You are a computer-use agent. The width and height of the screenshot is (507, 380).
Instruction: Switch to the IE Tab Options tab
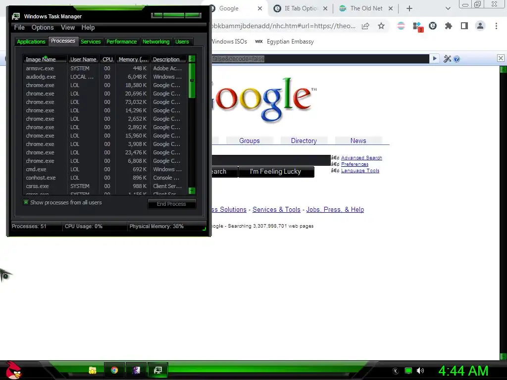[301, 9]
